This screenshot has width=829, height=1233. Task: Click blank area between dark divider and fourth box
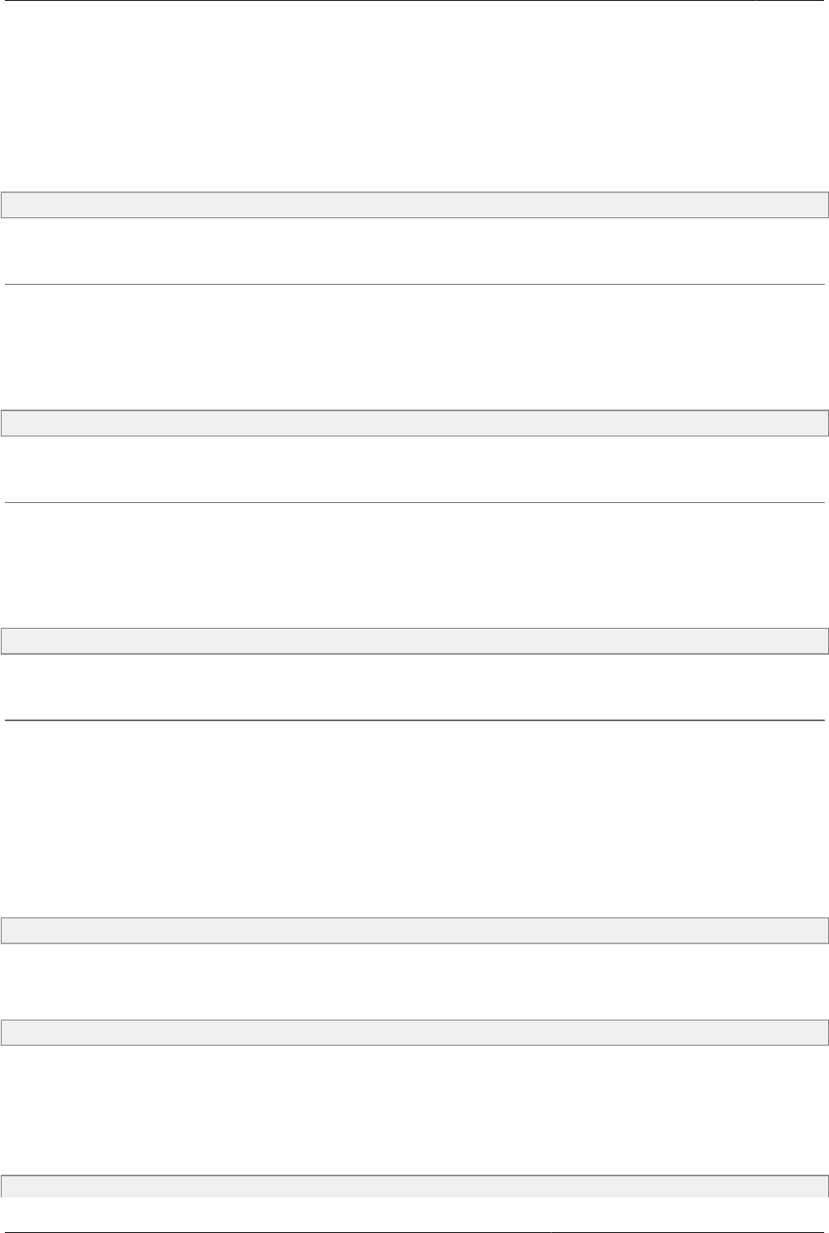414,818
